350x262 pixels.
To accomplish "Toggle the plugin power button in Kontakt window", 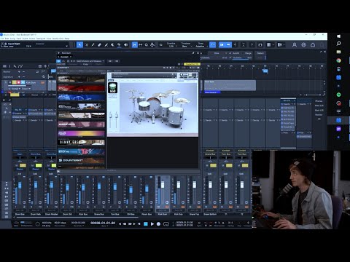I will click(59, 61).
